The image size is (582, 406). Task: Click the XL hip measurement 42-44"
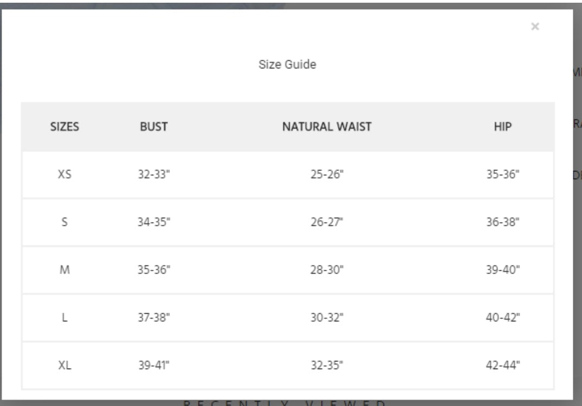(x=503, y=365)
